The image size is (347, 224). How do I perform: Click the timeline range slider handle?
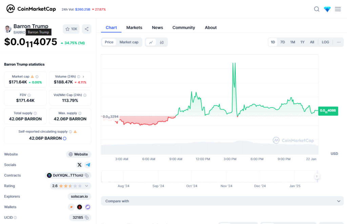[x=317, y=176]
